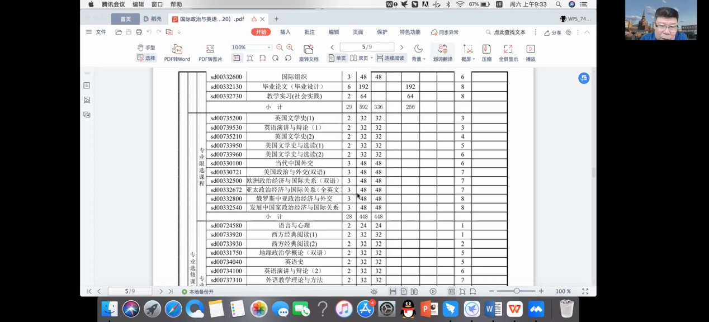Click the zoom-in magnifier in toolbar
Image resolution: width=709 pixels, height=322 pixels.
click(x=290, y=48)
